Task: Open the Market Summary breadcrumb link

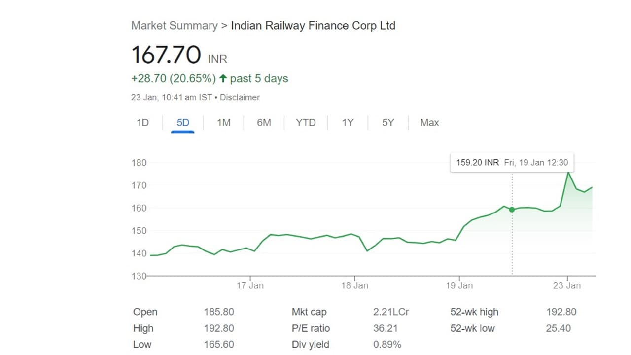Action: coord(174,26)
